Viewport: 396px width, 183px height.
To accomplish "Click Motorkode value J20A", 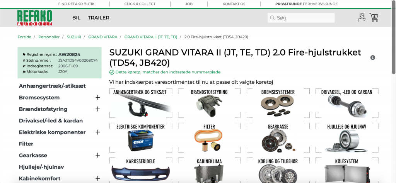I will (63, 71).
